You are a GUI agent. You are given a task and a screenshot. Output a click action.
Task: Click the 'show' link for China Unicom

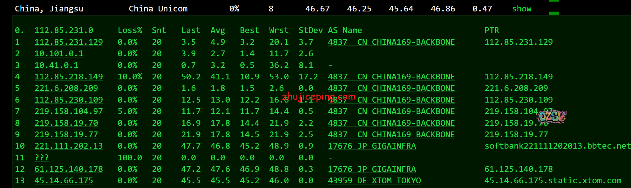[521, 9]
